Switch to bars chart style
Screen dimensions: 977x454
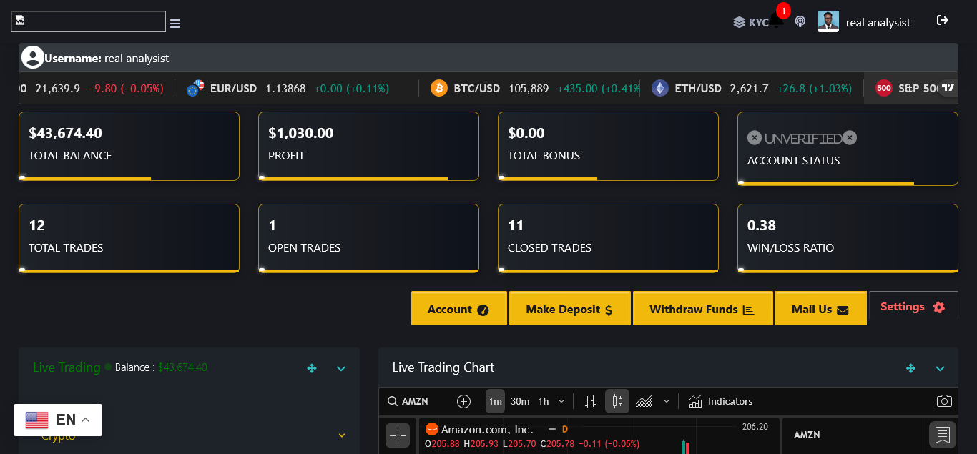[590, 401]
